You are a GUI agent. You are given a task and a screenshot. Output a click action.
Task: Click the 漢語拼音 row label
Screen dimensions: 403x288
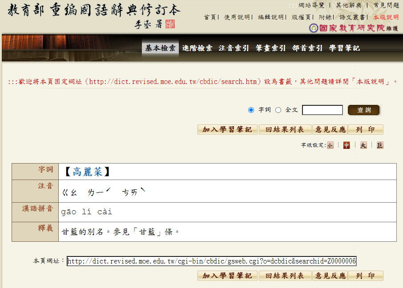coord(37,208)
